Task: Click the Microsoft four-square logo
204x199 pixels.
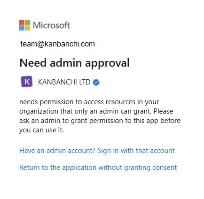Action: pos(24,25)
